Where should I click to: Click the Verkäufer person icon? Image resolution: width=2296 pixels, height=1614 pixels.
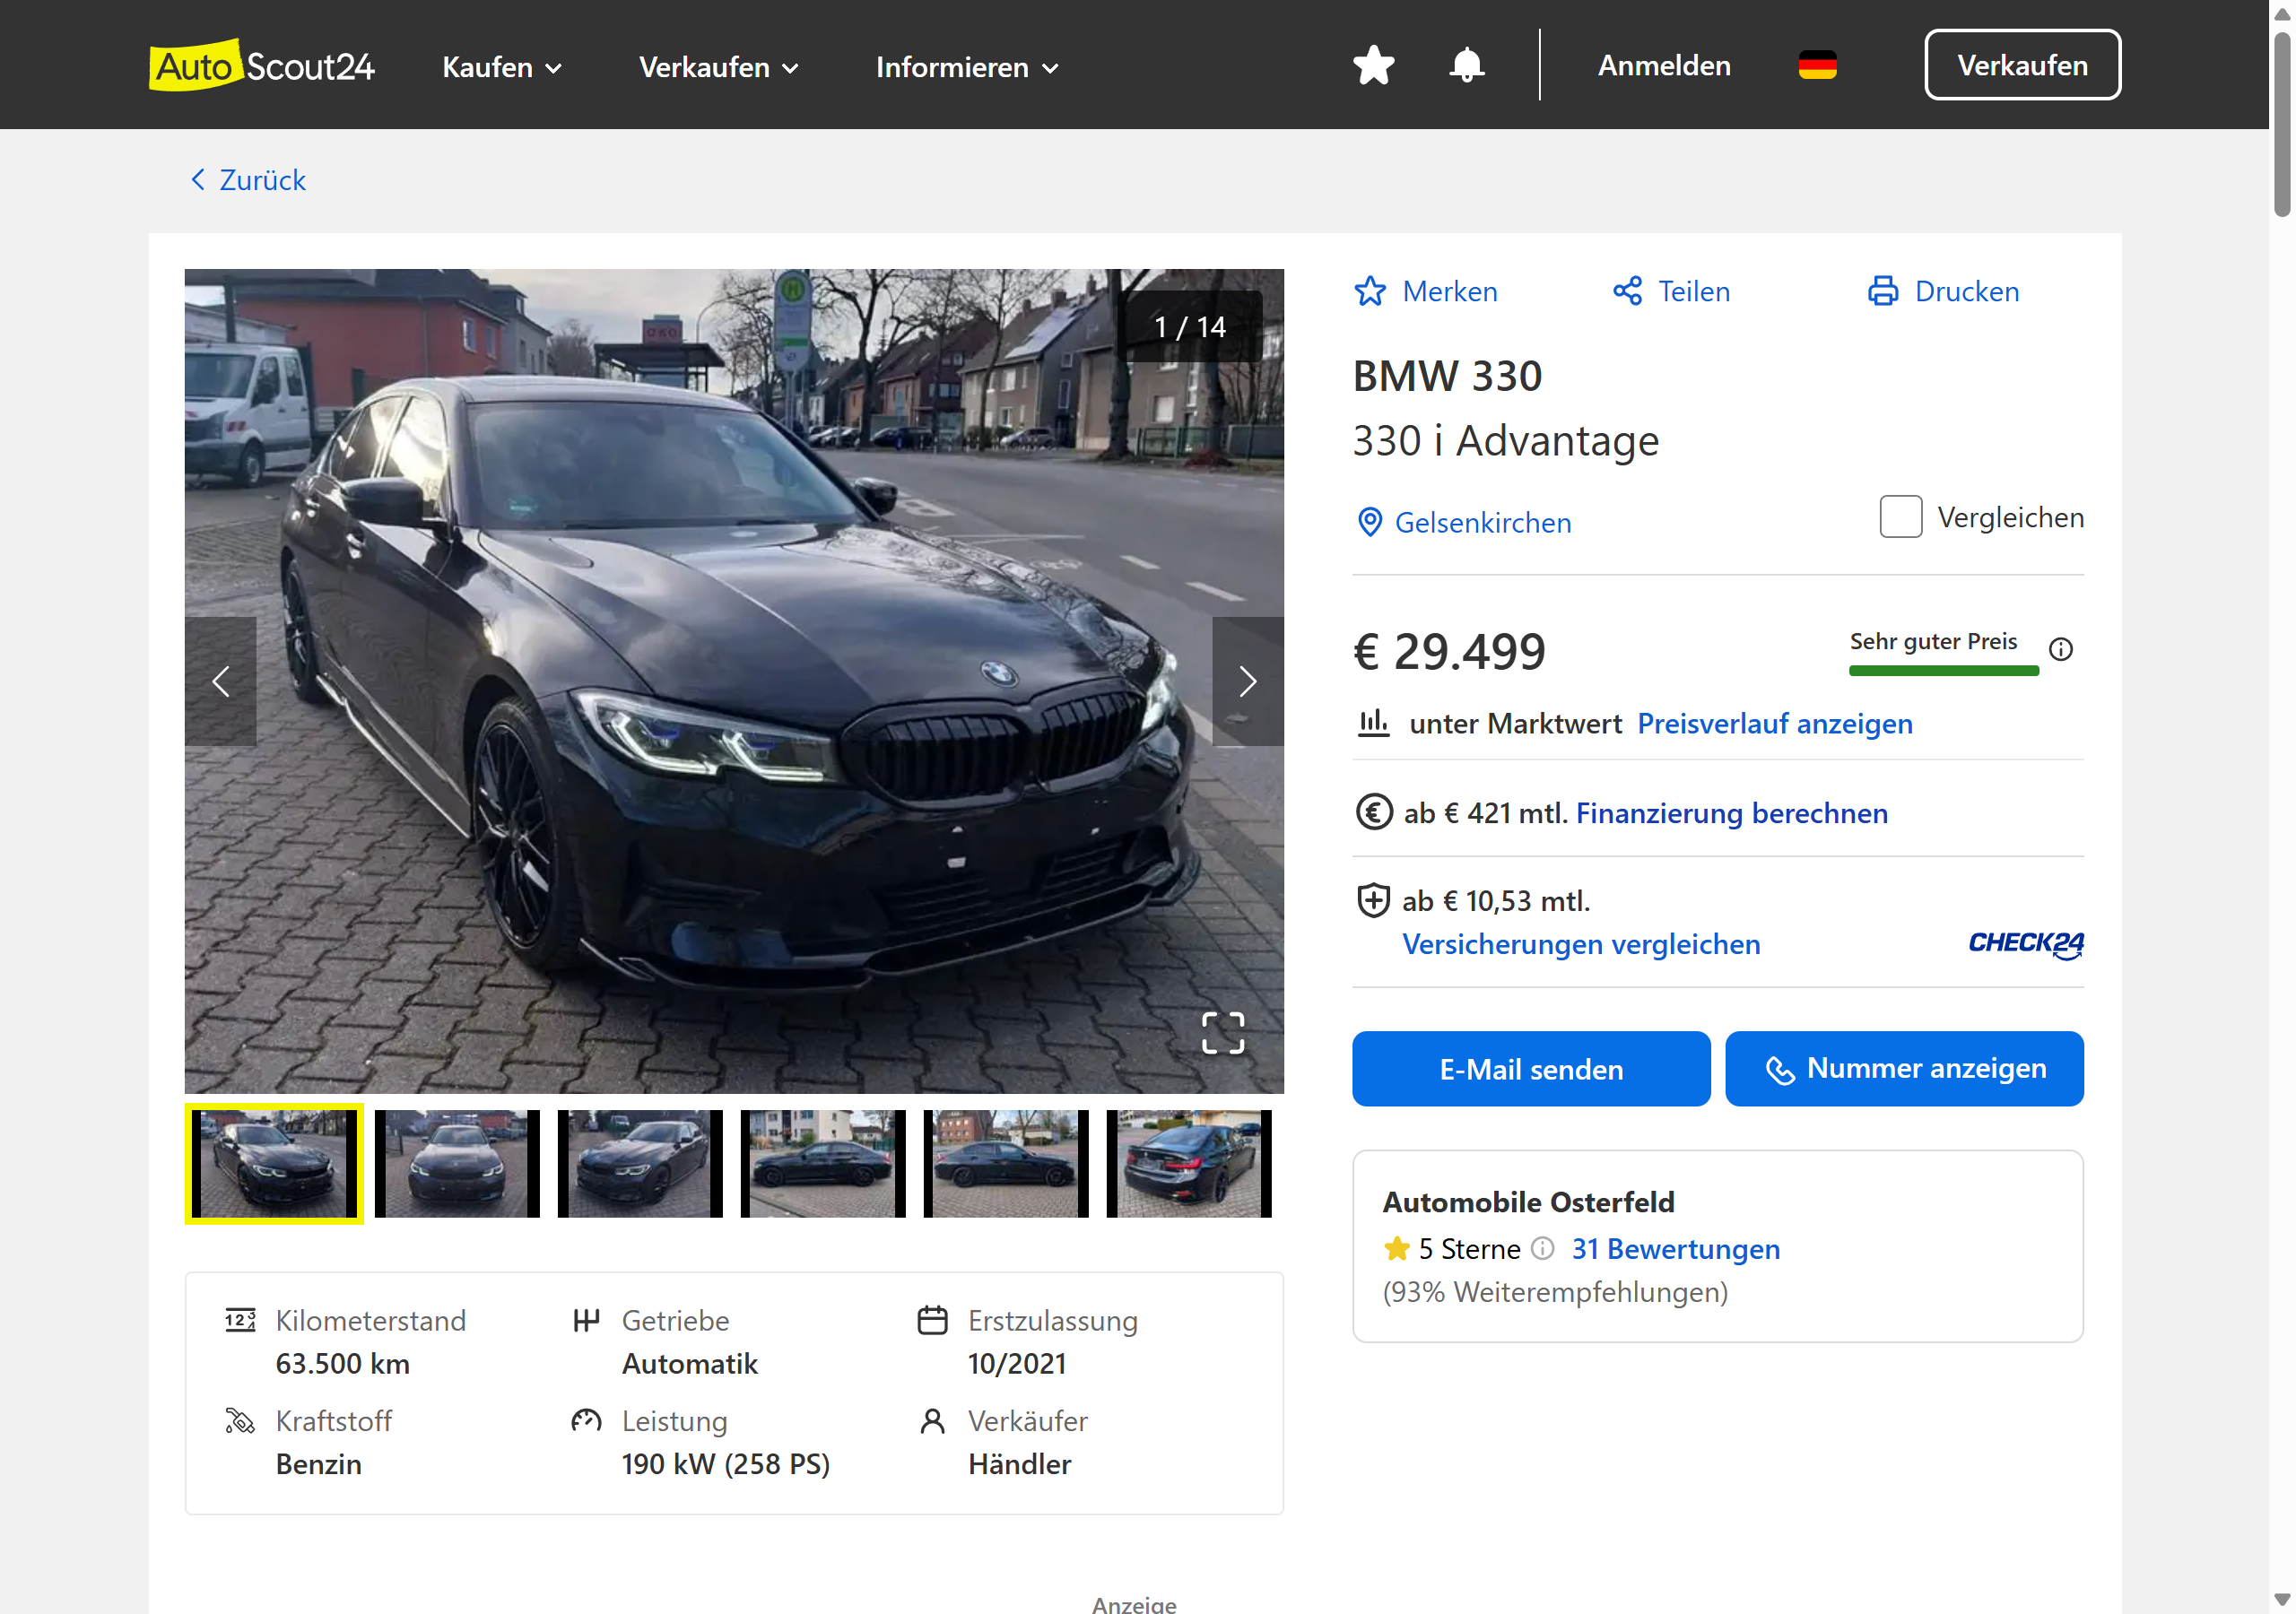932,1421
